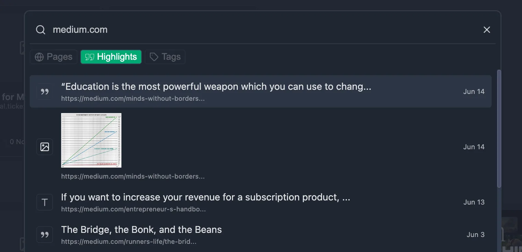The width and height of the screenshot is (522, 252).
Task: Open "The Bridge, the Bonk, and the Beans"
Action: (x=261, y=235)
